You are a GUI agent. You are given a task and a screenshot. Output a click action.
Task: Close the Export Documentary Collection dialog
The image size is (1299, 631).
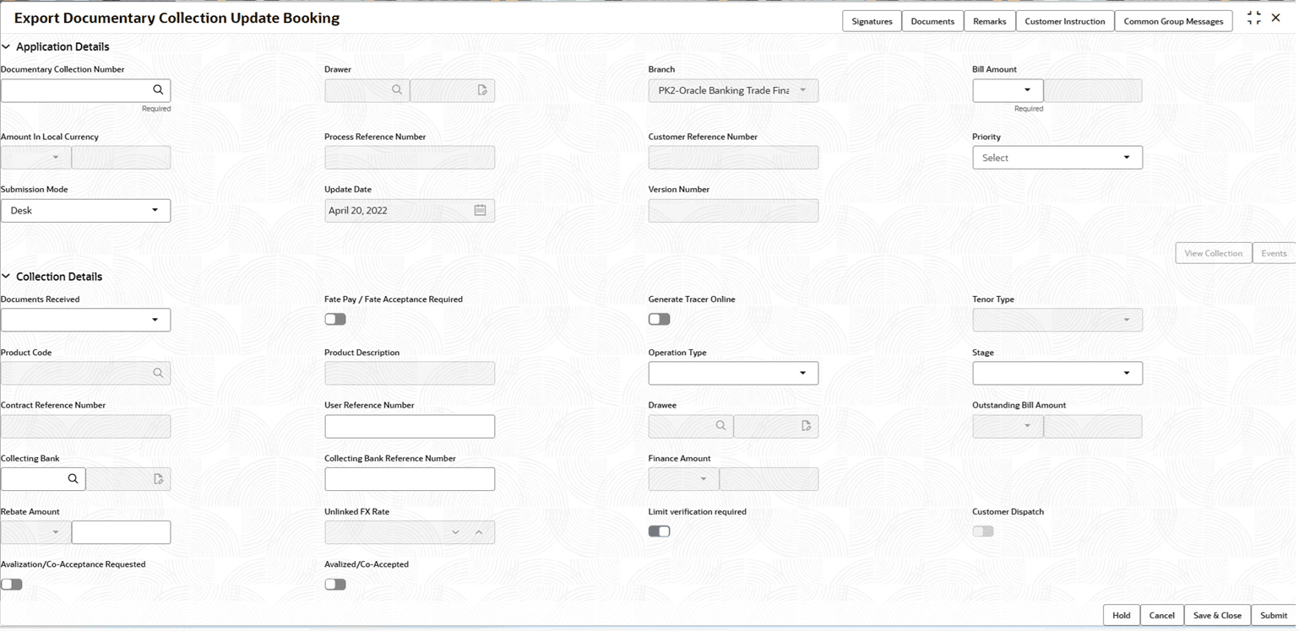[x=1275, y=18]
